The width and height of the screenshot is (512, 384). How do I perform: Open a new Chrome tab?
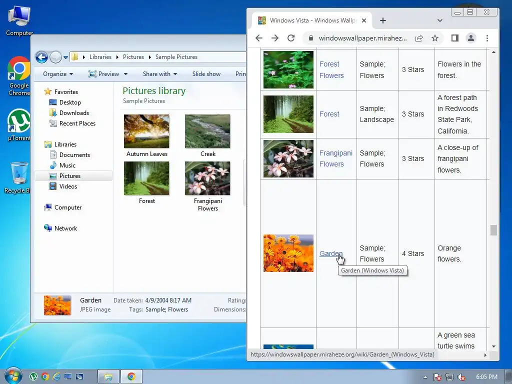point(383,20)
